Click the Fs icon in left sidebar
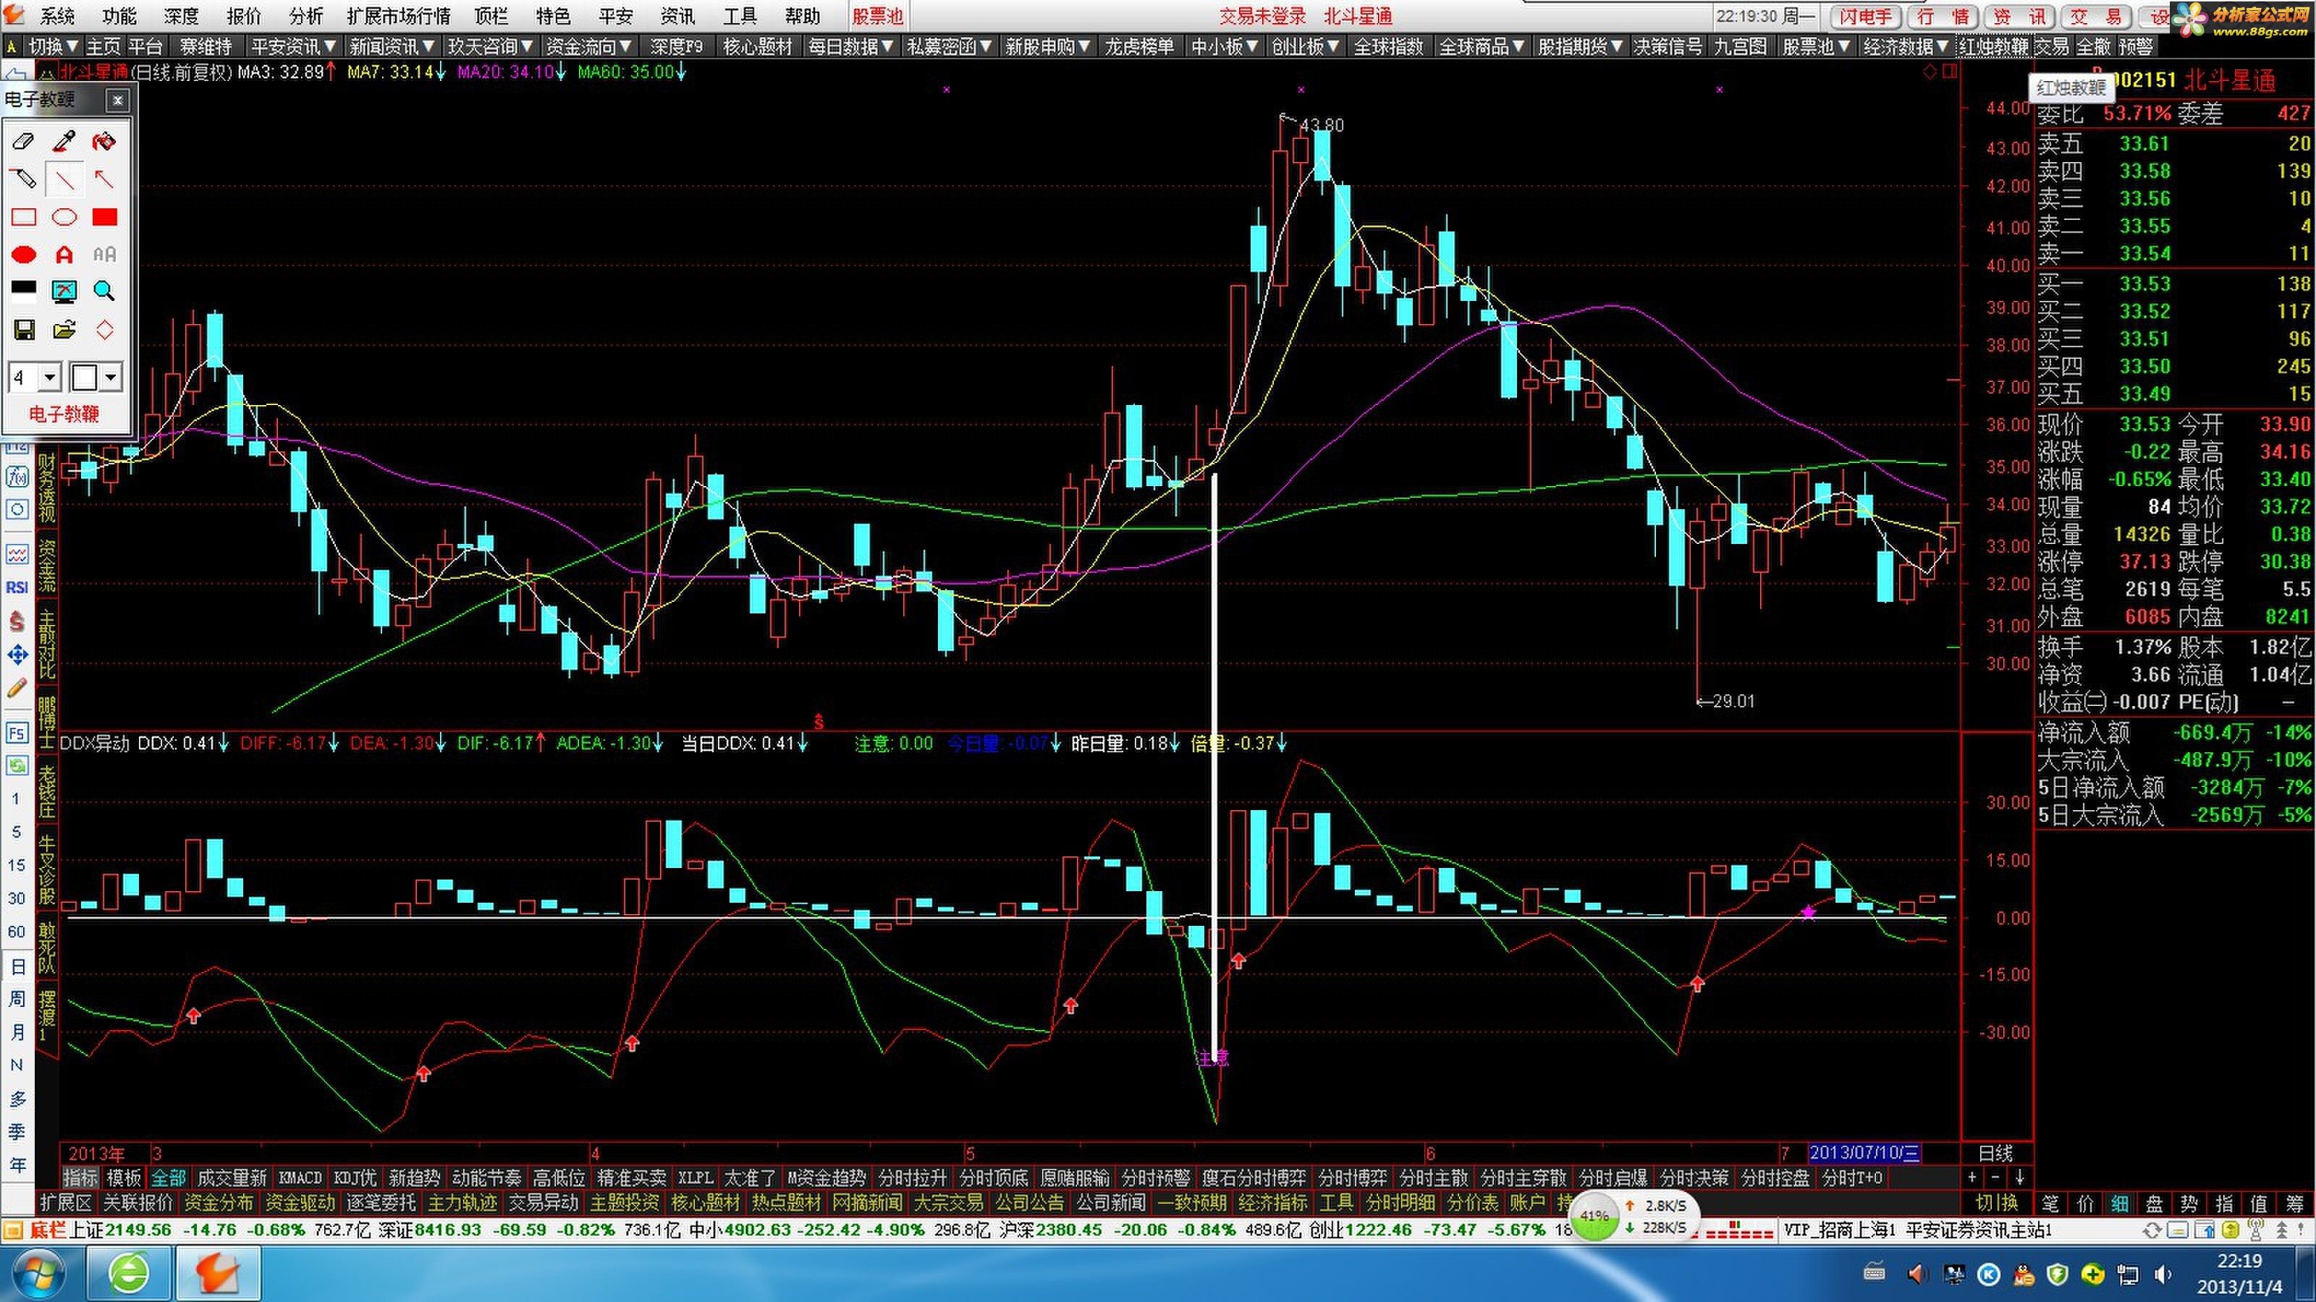The width and height of the screenshot is (2316, 1302). click(17, 733)
